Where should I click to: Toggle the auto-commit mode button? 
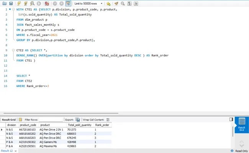point(68,3)
